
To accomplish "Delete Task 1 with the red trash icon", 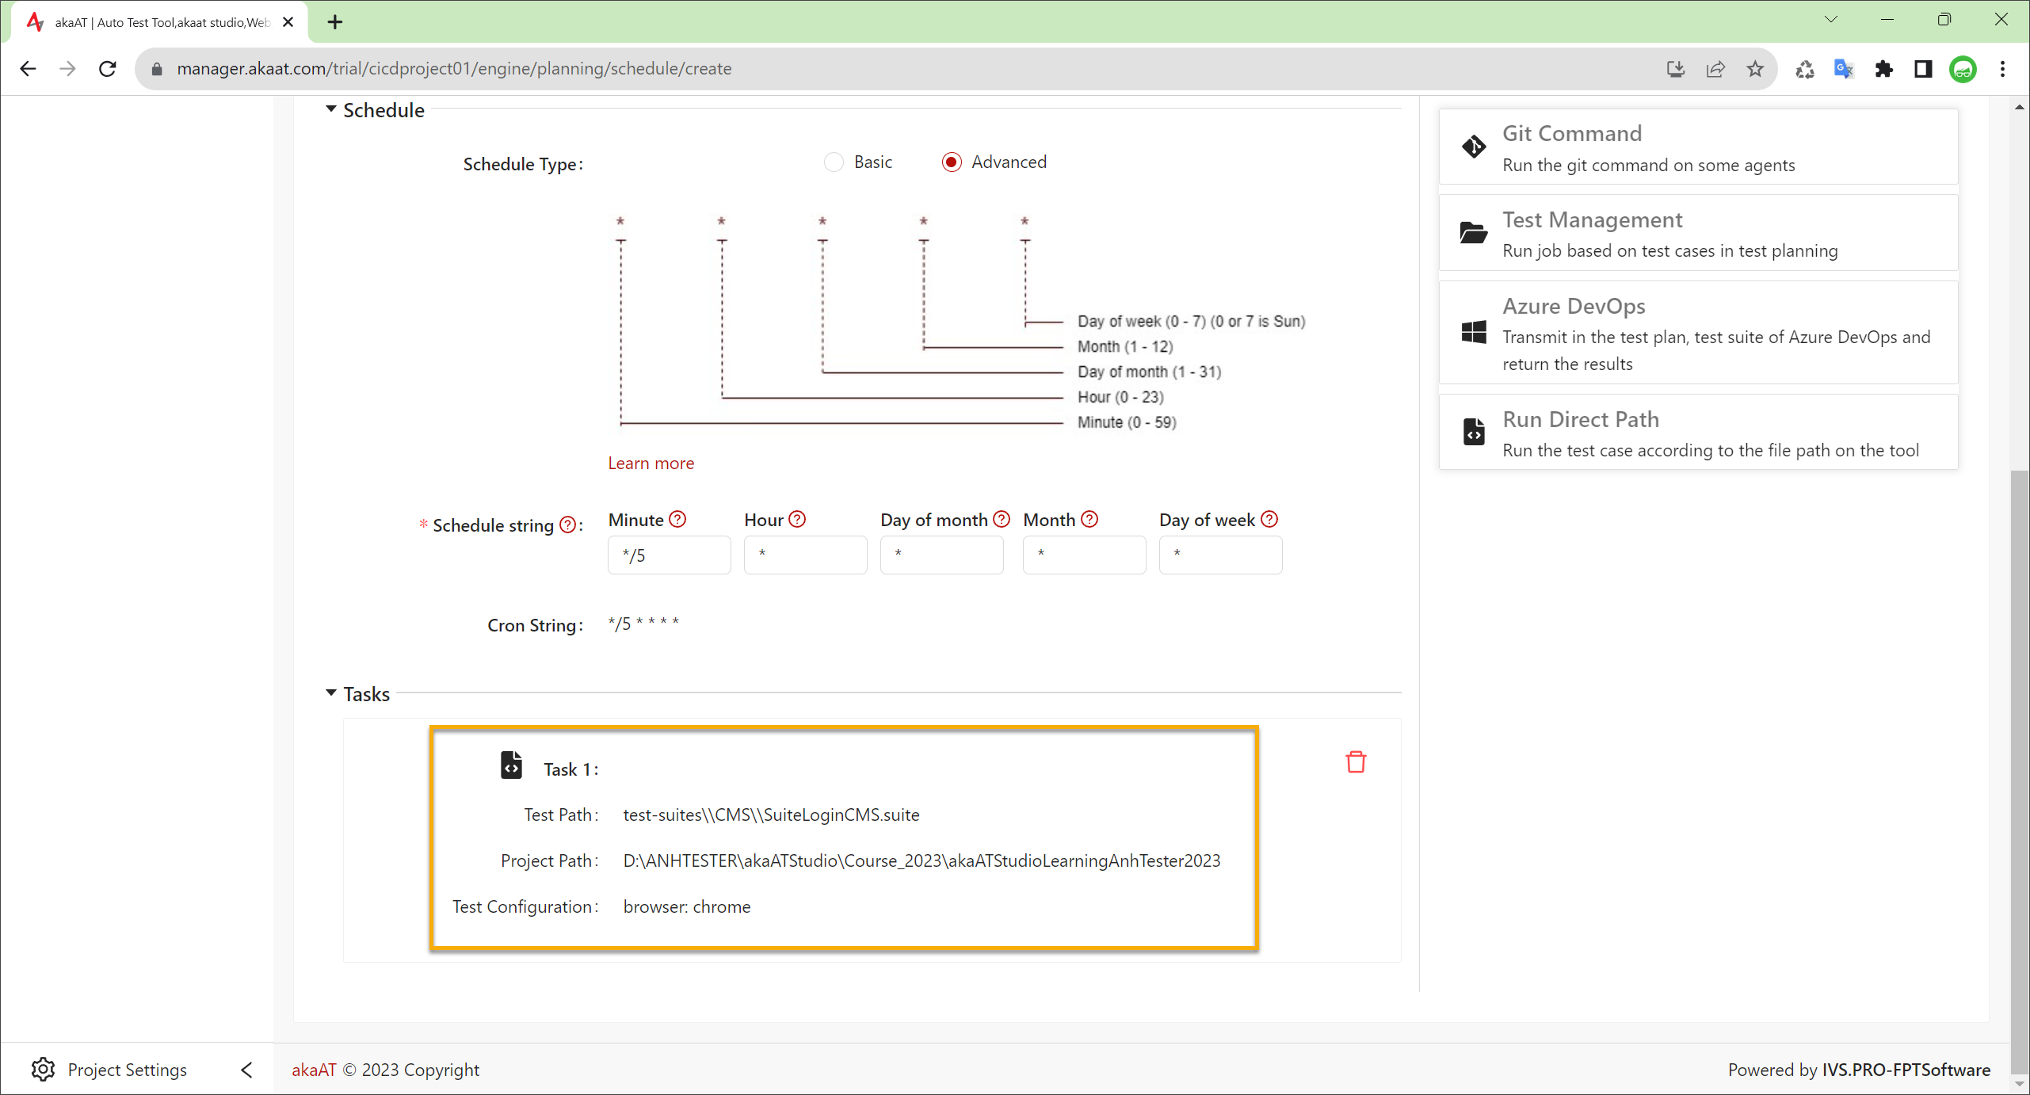I will 1356,761.
